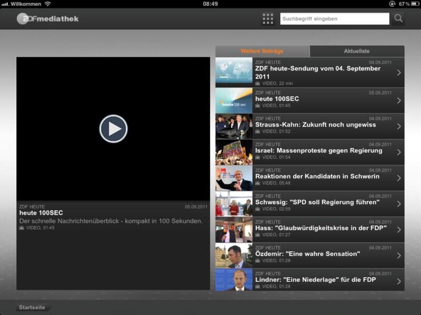
Task: Go to Startseite
Action: click(x=32, y=308)
